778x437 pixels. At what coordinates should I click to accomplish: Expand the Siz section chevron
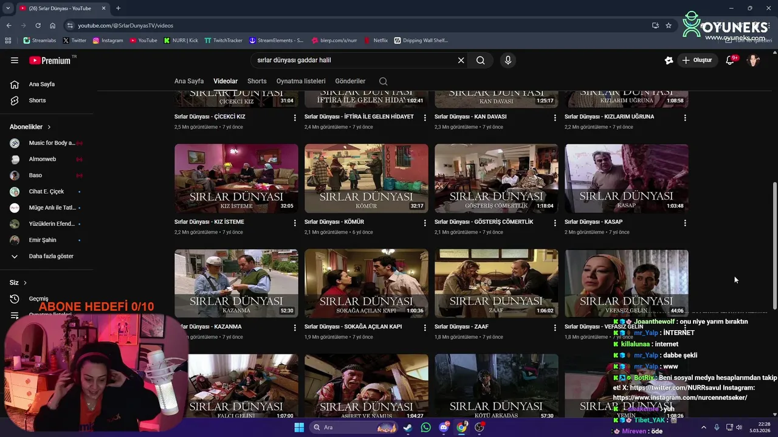point(25,283)
